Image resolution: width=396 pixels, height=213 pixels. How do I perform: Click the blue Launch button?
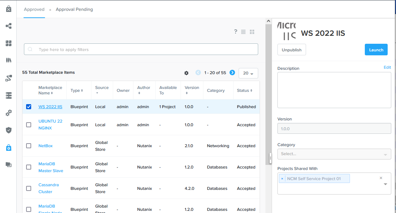376,50
